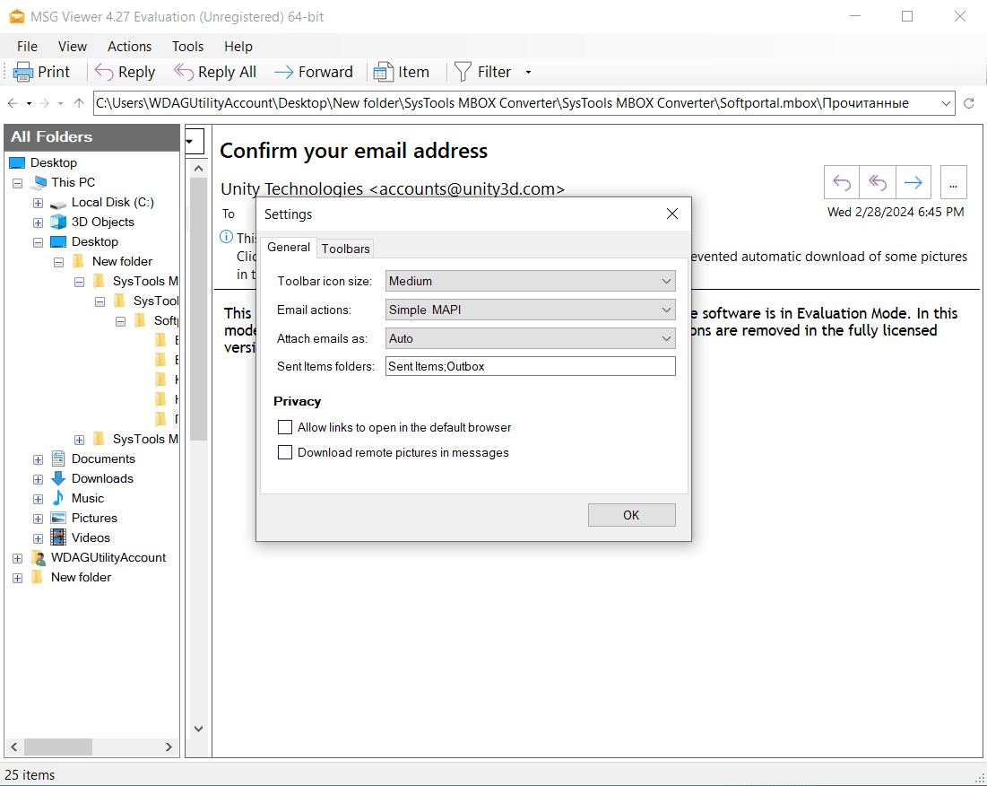Image resolution: width=987 pixels, height=786 pixels.
Task: Expand the Documents node
Action: pyautogui.click(x=38, y=459)
